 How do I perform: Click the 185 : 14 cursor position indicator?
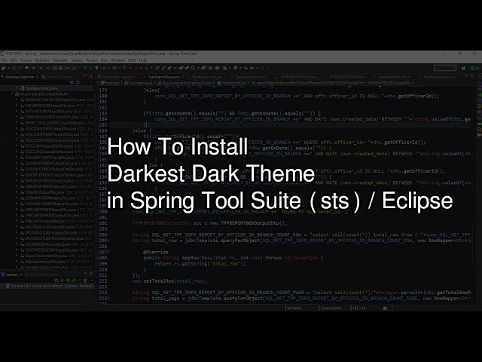(359, 308)
